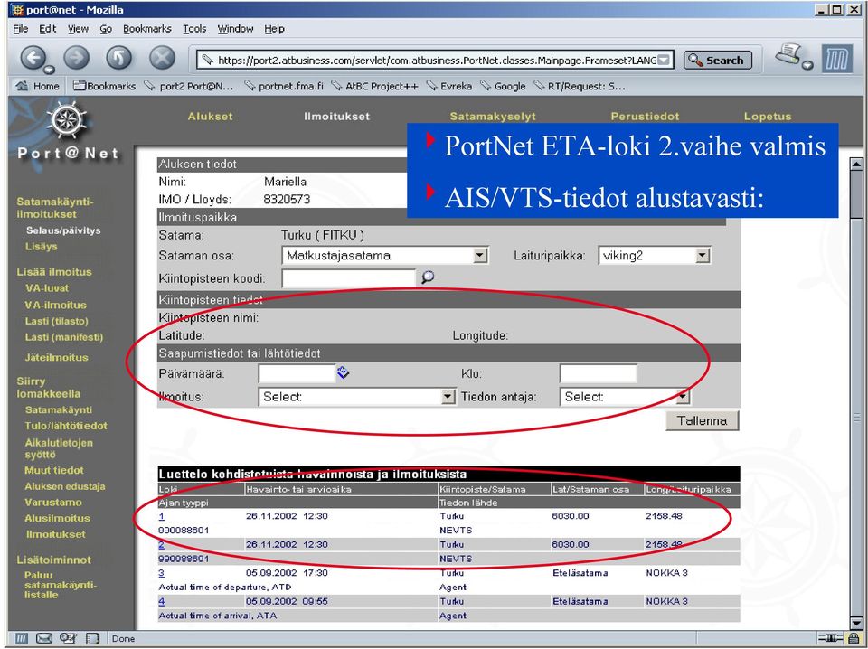Open the RT/Request bookmark
Image resolution: width=868 pixels, height=649 pixels.
[x=580, y=86]
